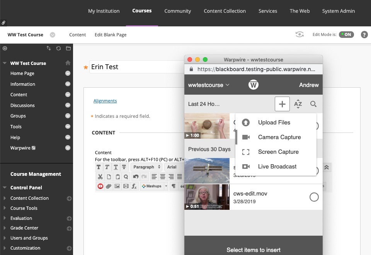Click the plus add media button in Warpwire
Screen dimensions: 371x255
click(282, 104)
